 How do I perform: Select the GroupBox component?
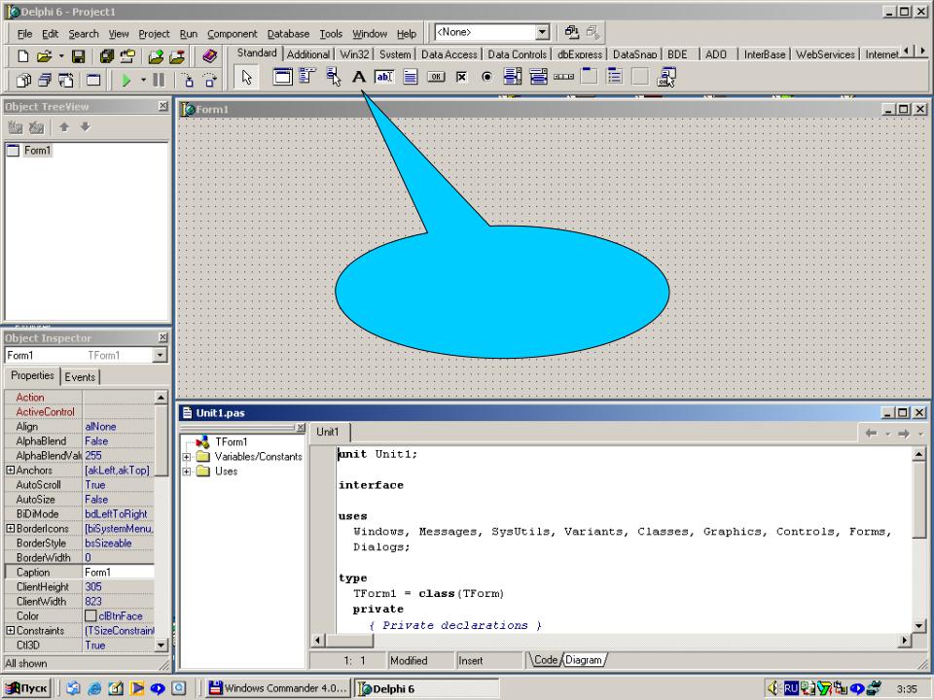pos(590,77)
